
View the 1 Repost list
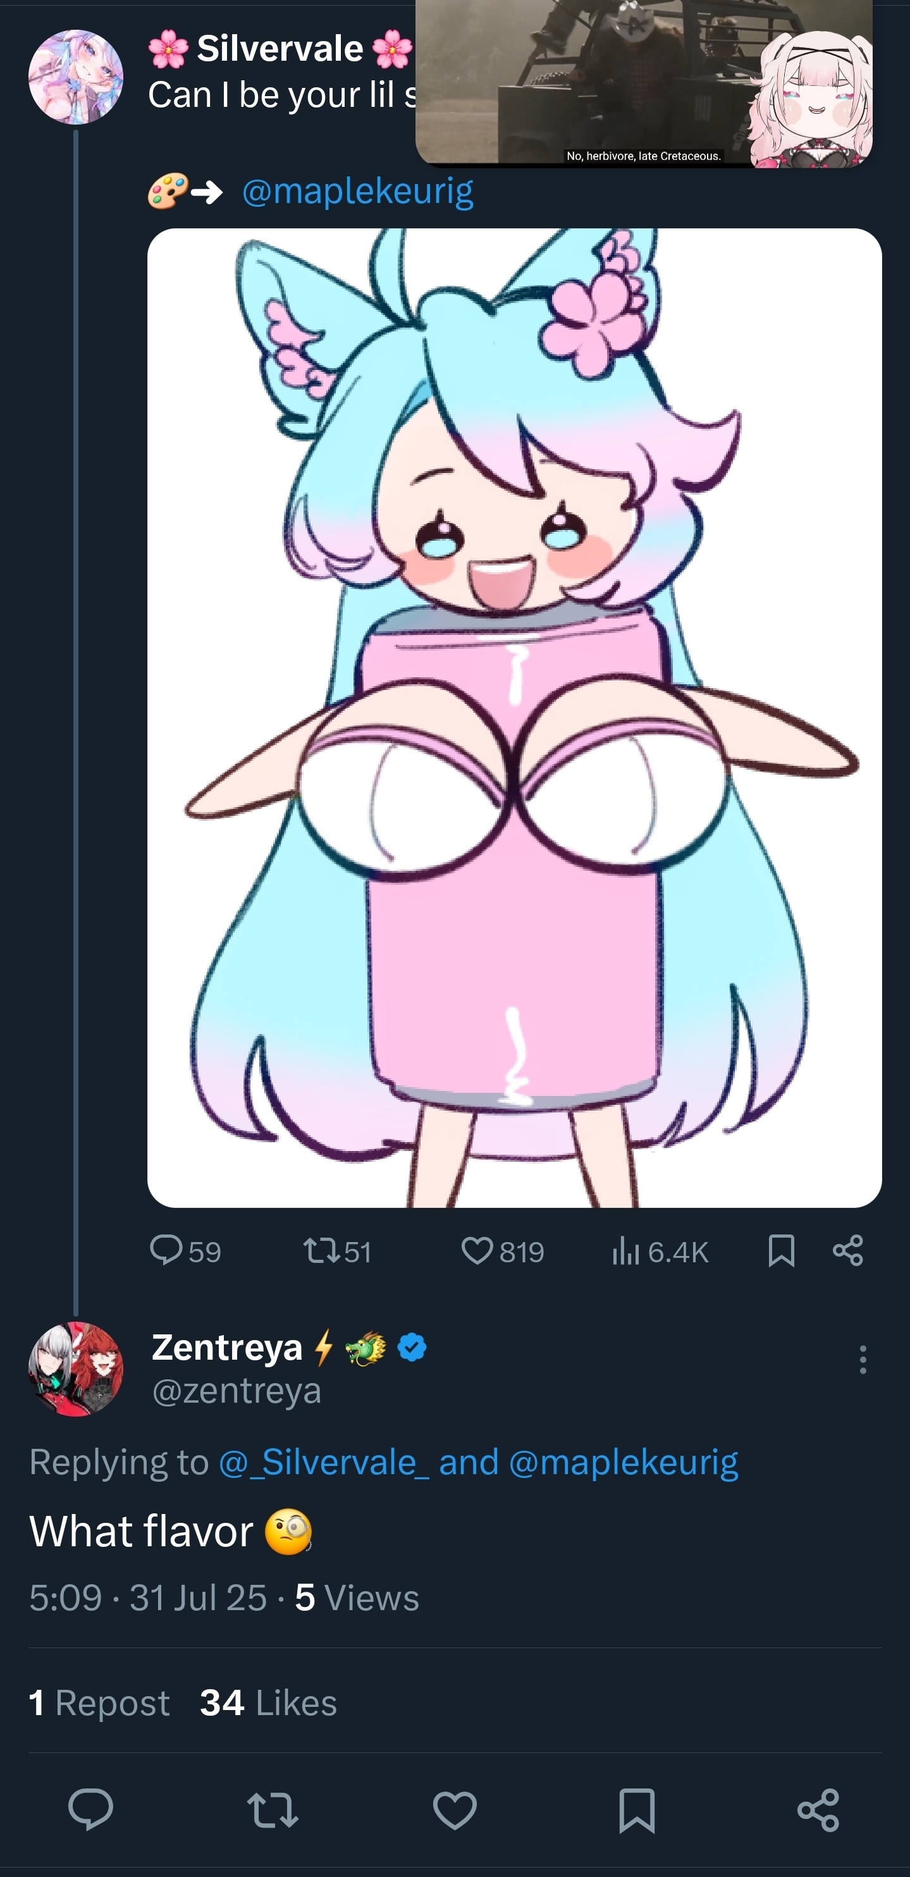(x=99, y=1703)
